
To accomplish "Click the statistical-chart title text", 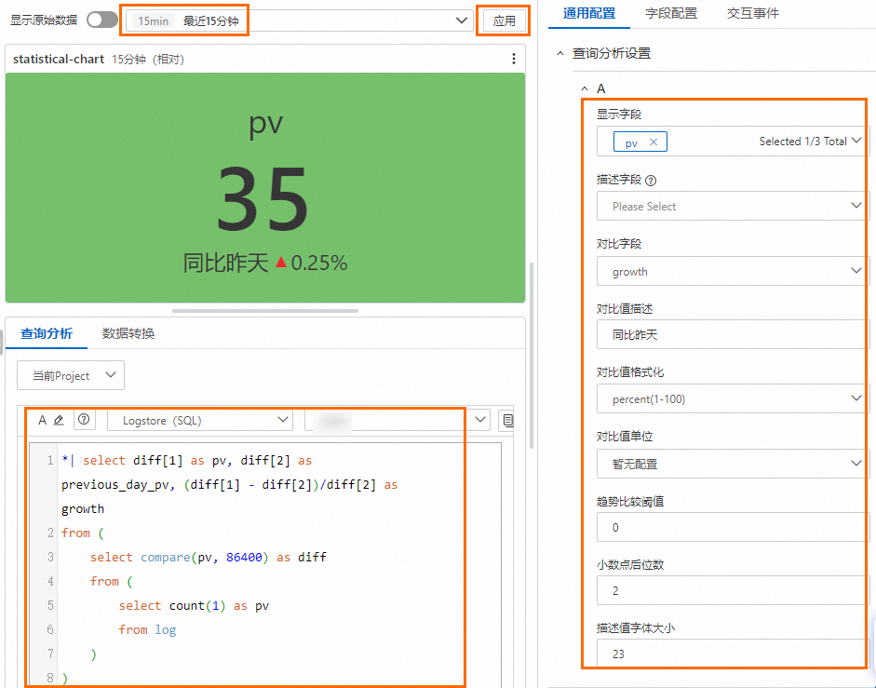I will [59, 60].
